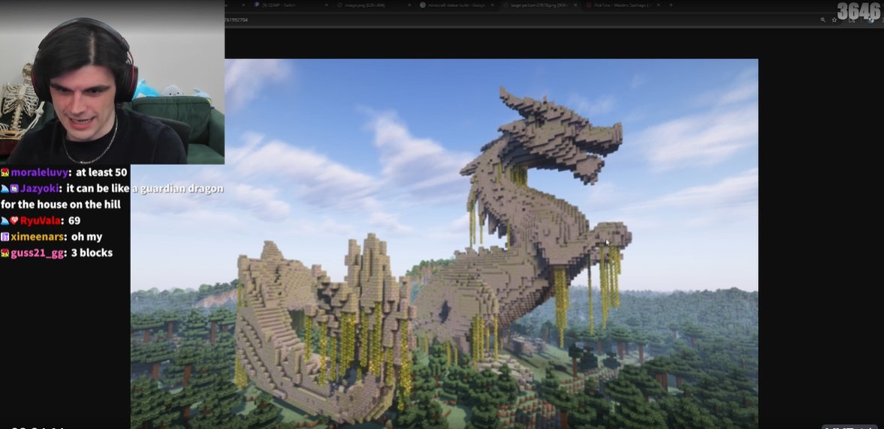
Task: Close the image.png browser tab
Action: point(409,5)
